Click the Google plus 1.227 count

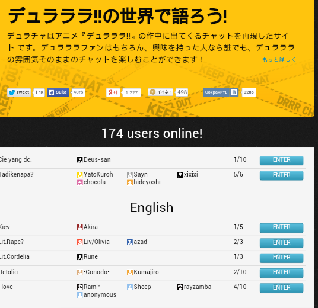coord(132,92)
